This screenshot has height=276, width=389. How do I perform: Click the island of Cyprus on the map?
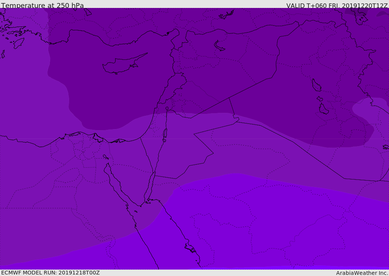tap(124, 64)
